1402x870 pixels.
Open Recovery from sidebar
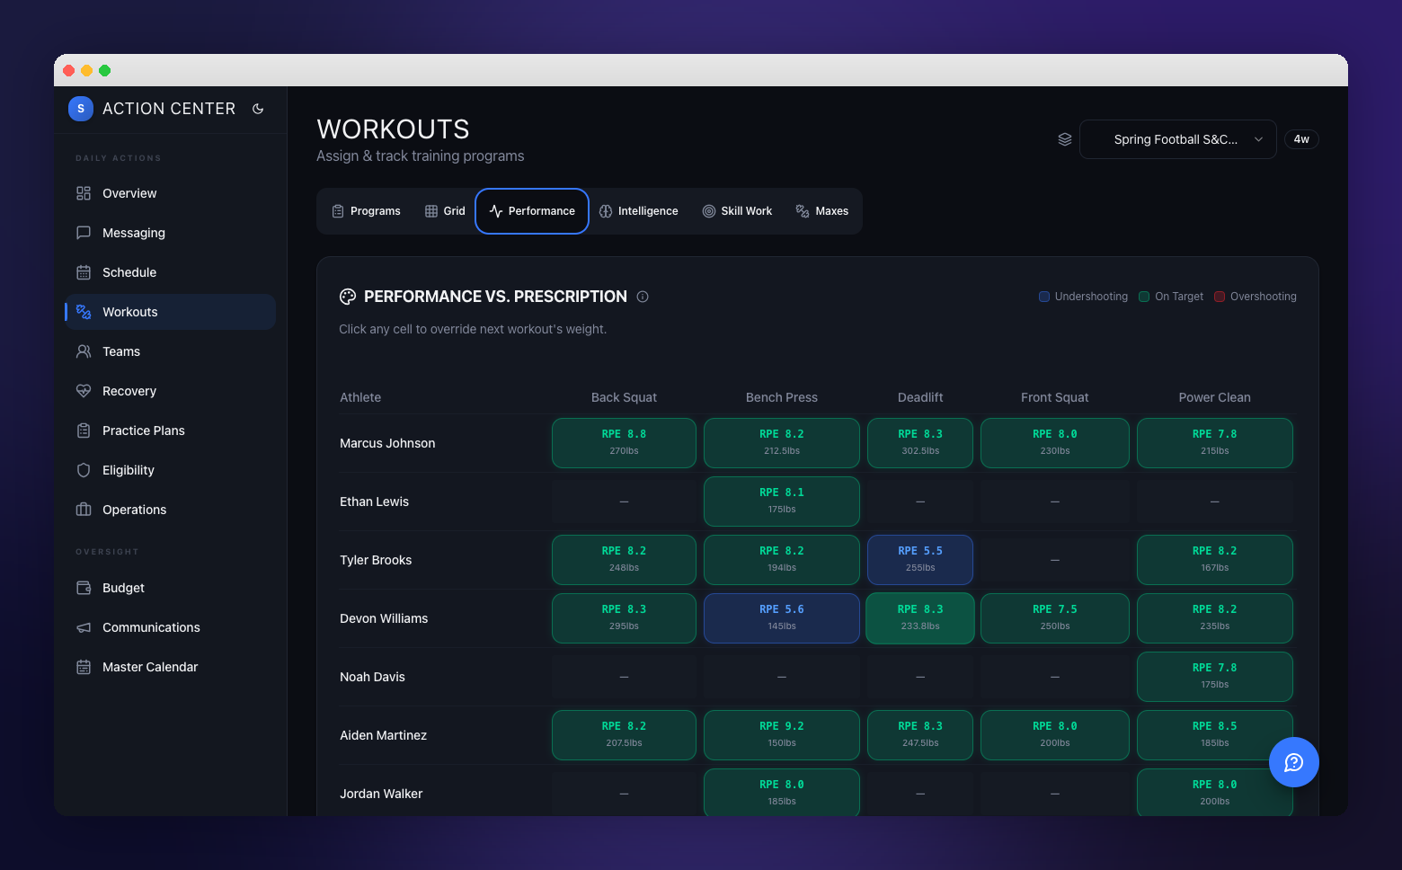coord(170,391)
